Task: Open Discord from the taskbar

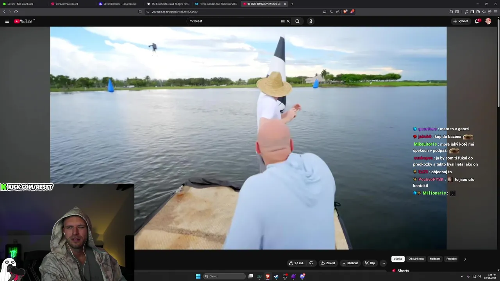Action: point(302,276)
